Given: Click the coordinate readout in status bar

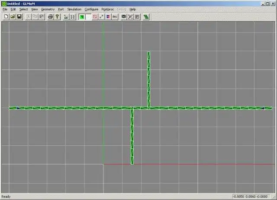Looking at the screenshot, I should [250, 197].
